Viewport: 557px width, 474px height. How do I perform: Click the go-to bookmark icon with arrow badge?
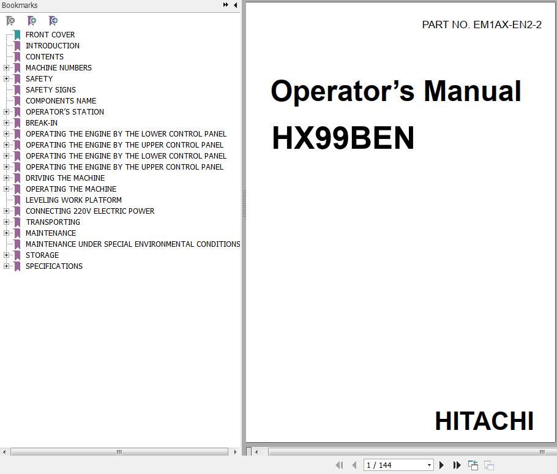pyautogui.click(x=53, y=21)
